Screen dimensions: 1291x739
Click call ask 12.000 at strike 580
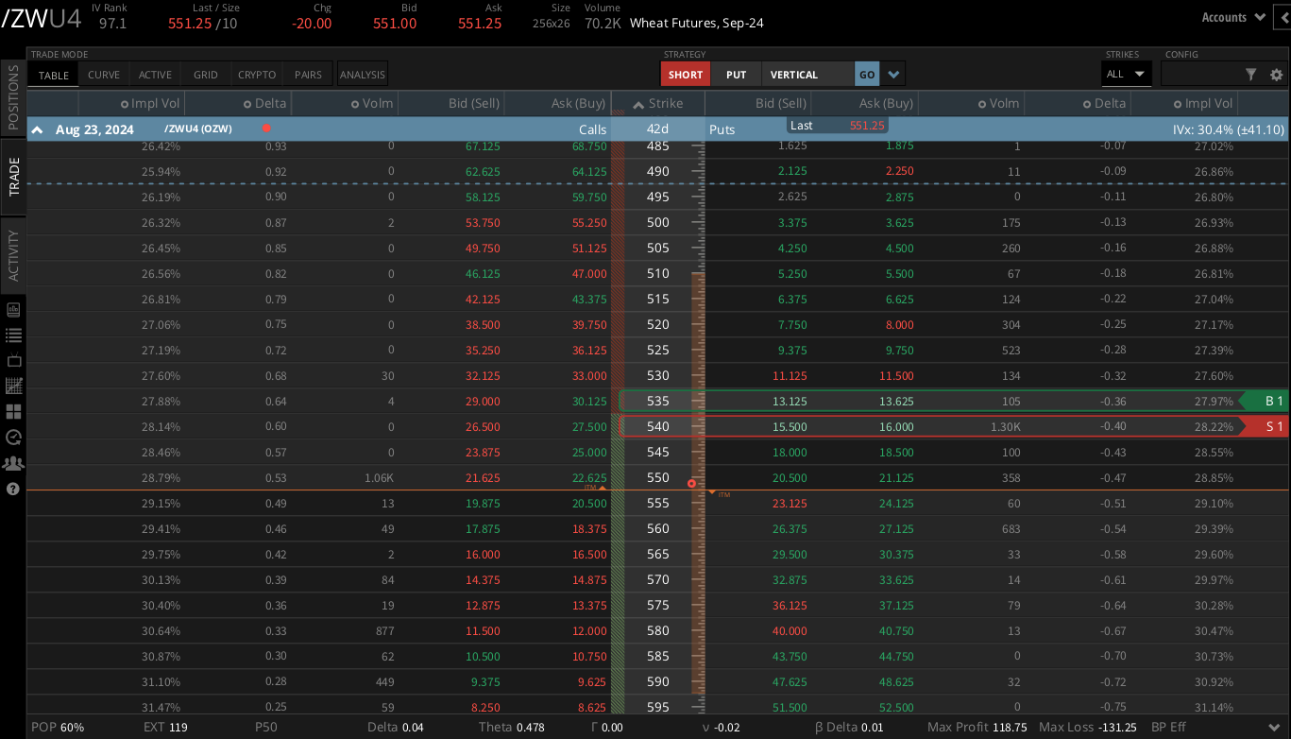point(589,630)
